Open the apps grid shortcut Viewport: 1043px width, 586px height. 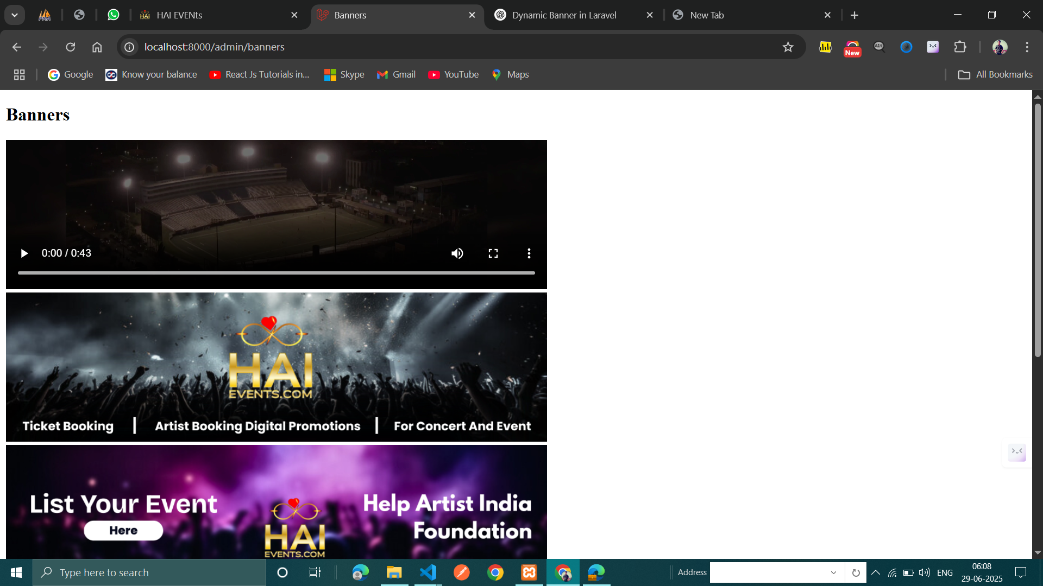(x=20, y=75)
